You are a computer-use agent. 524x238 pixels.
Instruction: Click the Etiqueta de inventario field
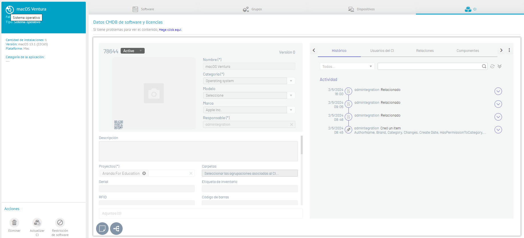pyautogui.click(x=250, y=189)
